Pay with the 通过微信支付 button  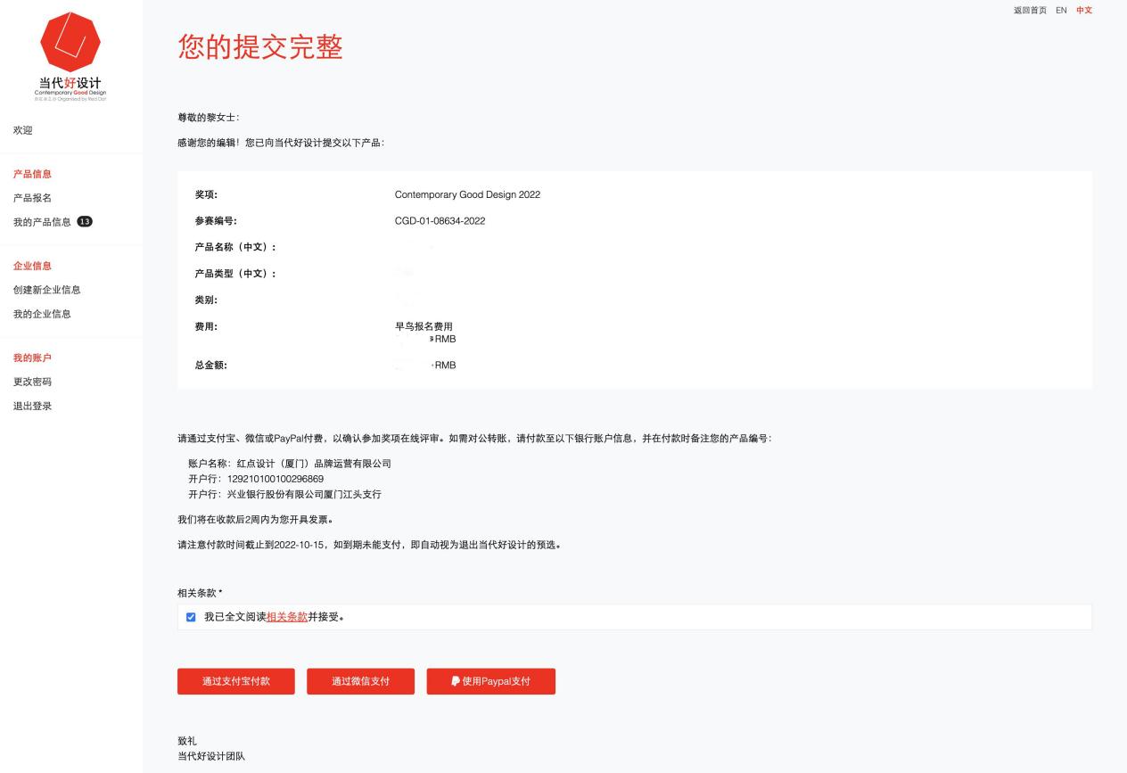pos(360,681)
